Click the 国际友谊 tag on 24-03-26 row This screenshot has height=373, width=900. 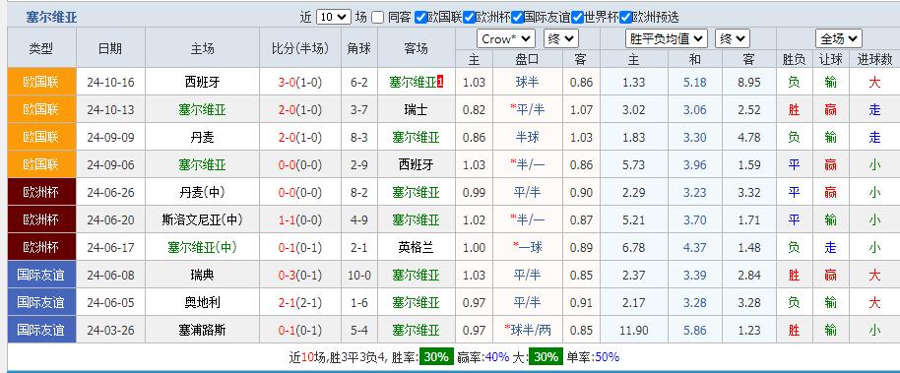41,330
